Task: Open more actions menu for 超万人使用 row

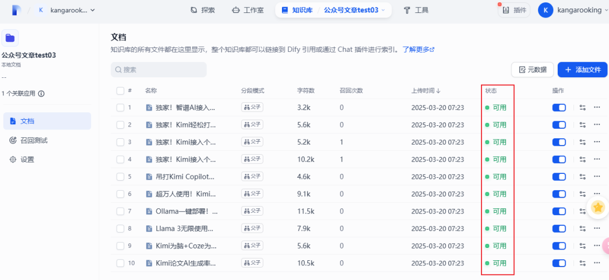Action: point(597,194)
